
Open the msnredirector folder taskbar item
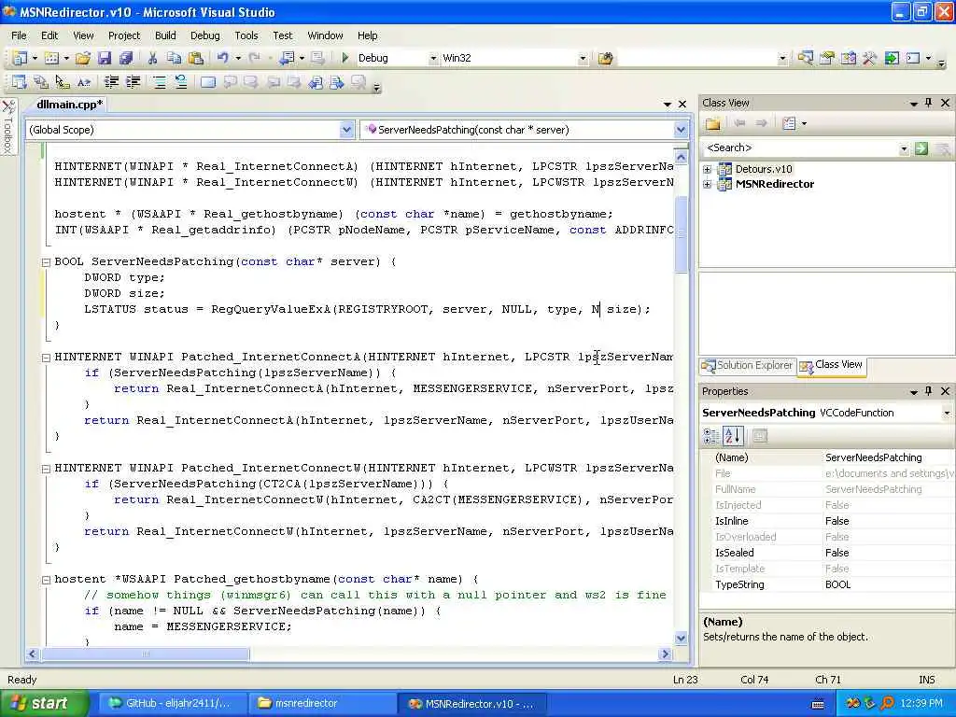tap(322, 704)
